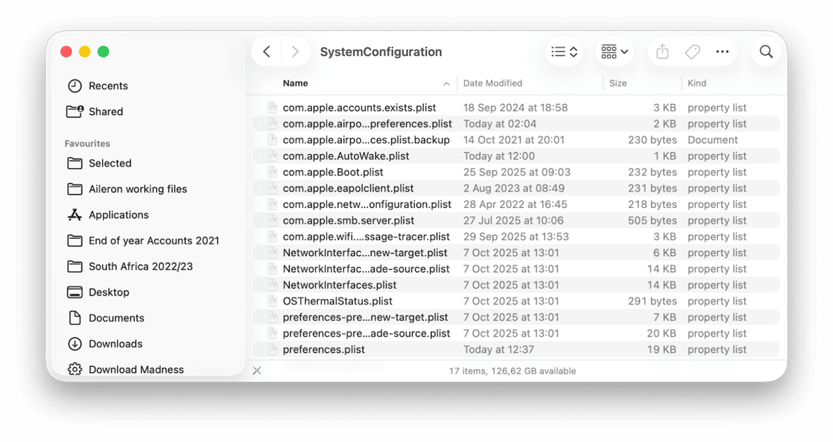Open the Share toolbar button
The image size is (833, 442).
(662, 52)
